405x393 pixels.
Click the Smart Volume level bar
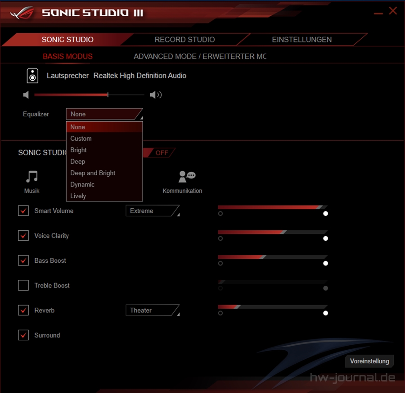point(273,207)
